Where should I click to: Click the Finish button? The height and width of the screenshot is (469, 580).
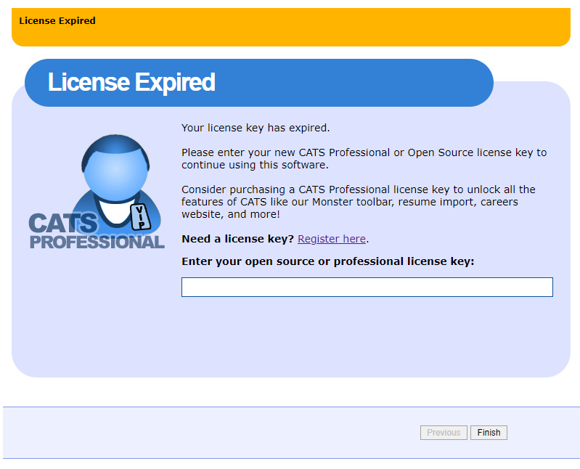(489, 433)
